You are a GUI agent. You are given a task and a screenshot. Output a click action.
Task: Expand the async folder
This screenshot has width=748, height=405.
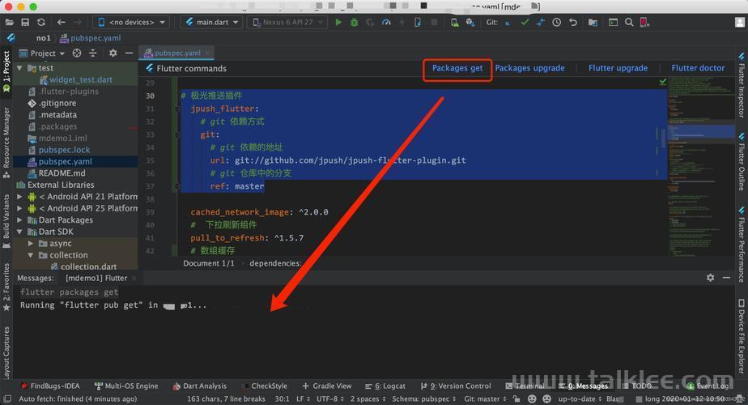click(x=31, y=243)
